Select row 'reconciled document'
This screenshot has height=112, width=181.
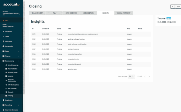pyautogui.click(x=91, y=64)
